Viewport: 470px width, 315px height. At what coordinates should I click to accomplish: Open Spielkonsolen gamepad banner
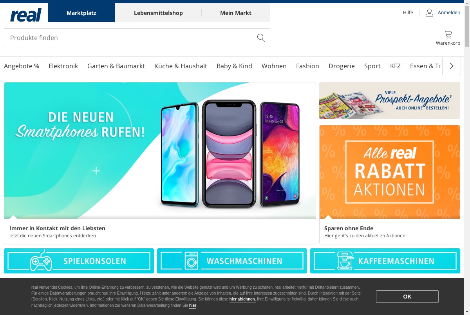79,261
